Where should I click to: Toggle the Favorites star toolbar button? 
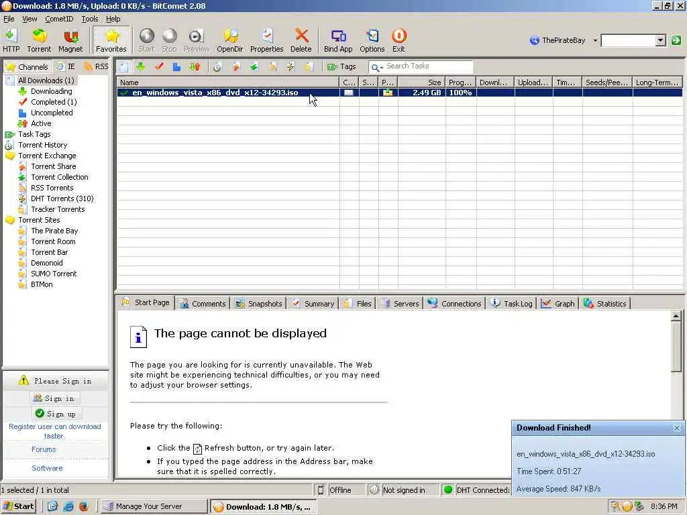point(111,40)
